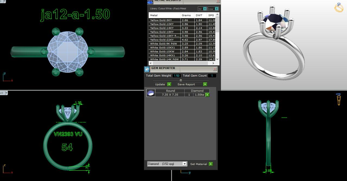Click the Gem Reporter panel icon

click(147, 69)
